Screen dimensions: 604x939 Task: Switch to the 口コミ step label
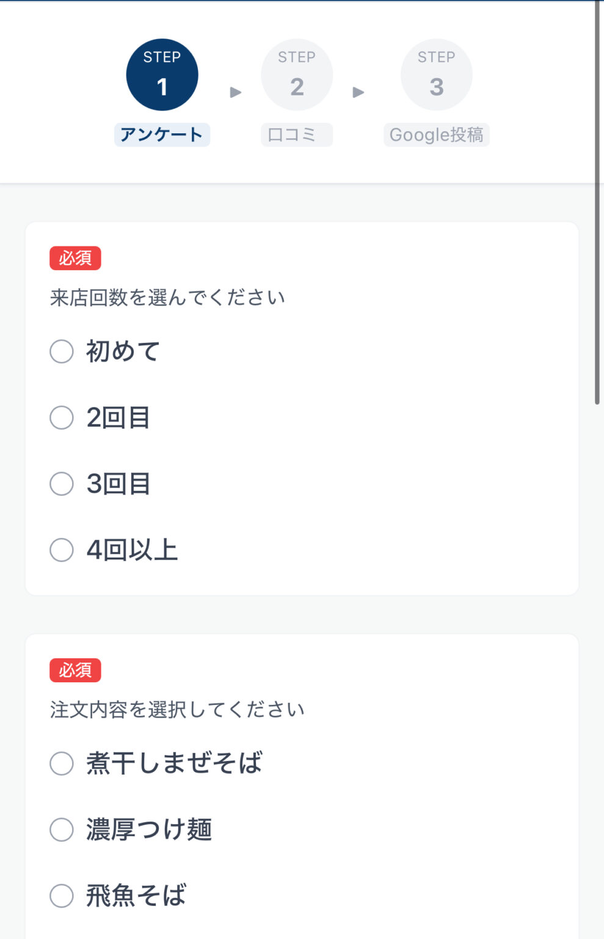297,134
